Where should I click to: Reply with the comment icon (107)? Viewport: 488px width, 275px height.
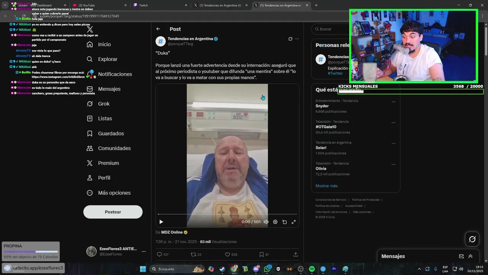coord(163,254)
